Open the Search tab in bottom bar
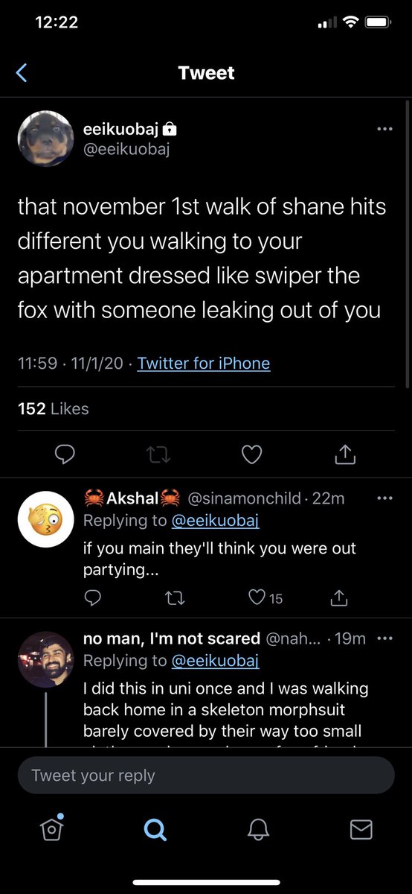The width and height of the screenshot is (412, 894). [x=155, y=829]
